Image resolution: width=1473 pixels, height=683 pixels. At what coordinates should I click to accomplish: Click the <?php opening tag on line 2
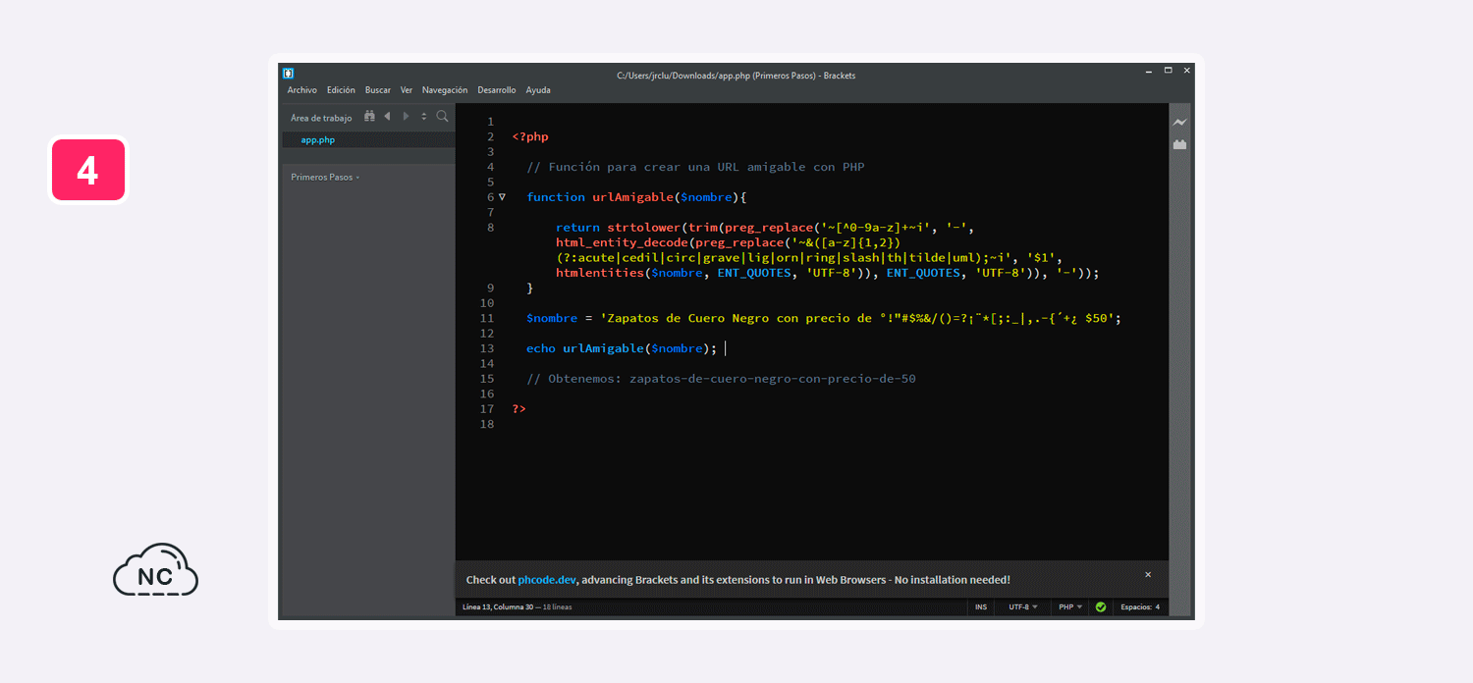(x=530, y=137)
